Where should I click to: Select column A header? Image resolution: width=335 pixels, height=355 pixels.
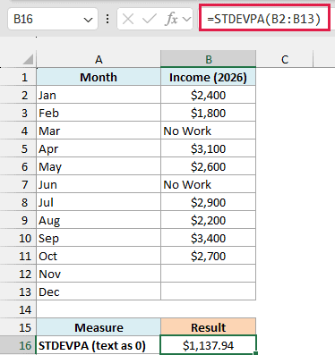[99, 59]
